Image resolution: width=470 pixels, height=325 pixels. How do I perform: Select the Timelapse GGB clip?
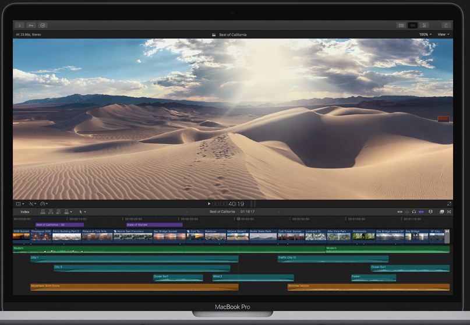(x=41, y=235)
